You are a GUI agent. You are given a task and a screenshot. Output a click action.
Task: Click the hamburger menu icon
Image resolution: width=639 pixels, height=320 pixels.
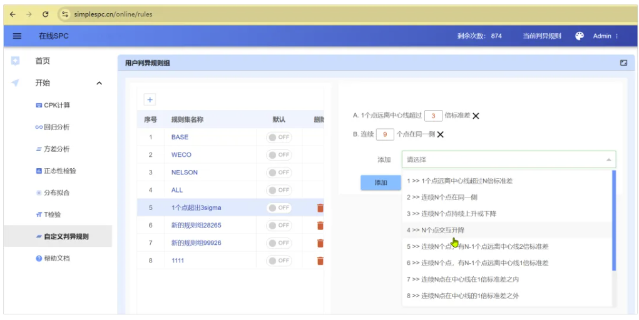[x=17, y=36]
